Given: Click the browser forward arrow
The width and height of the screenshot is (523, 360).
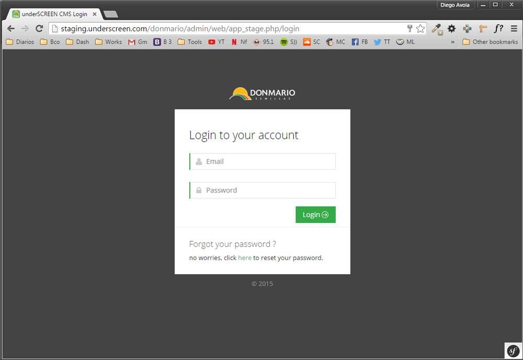Looking at the screenshot, I should [x=25, y=29].
